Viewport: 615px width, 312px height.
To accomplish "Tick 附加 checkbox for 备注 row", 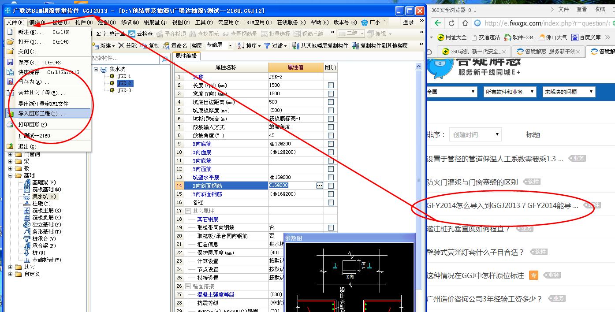I will pyautogui.click(x=331, y=202).
